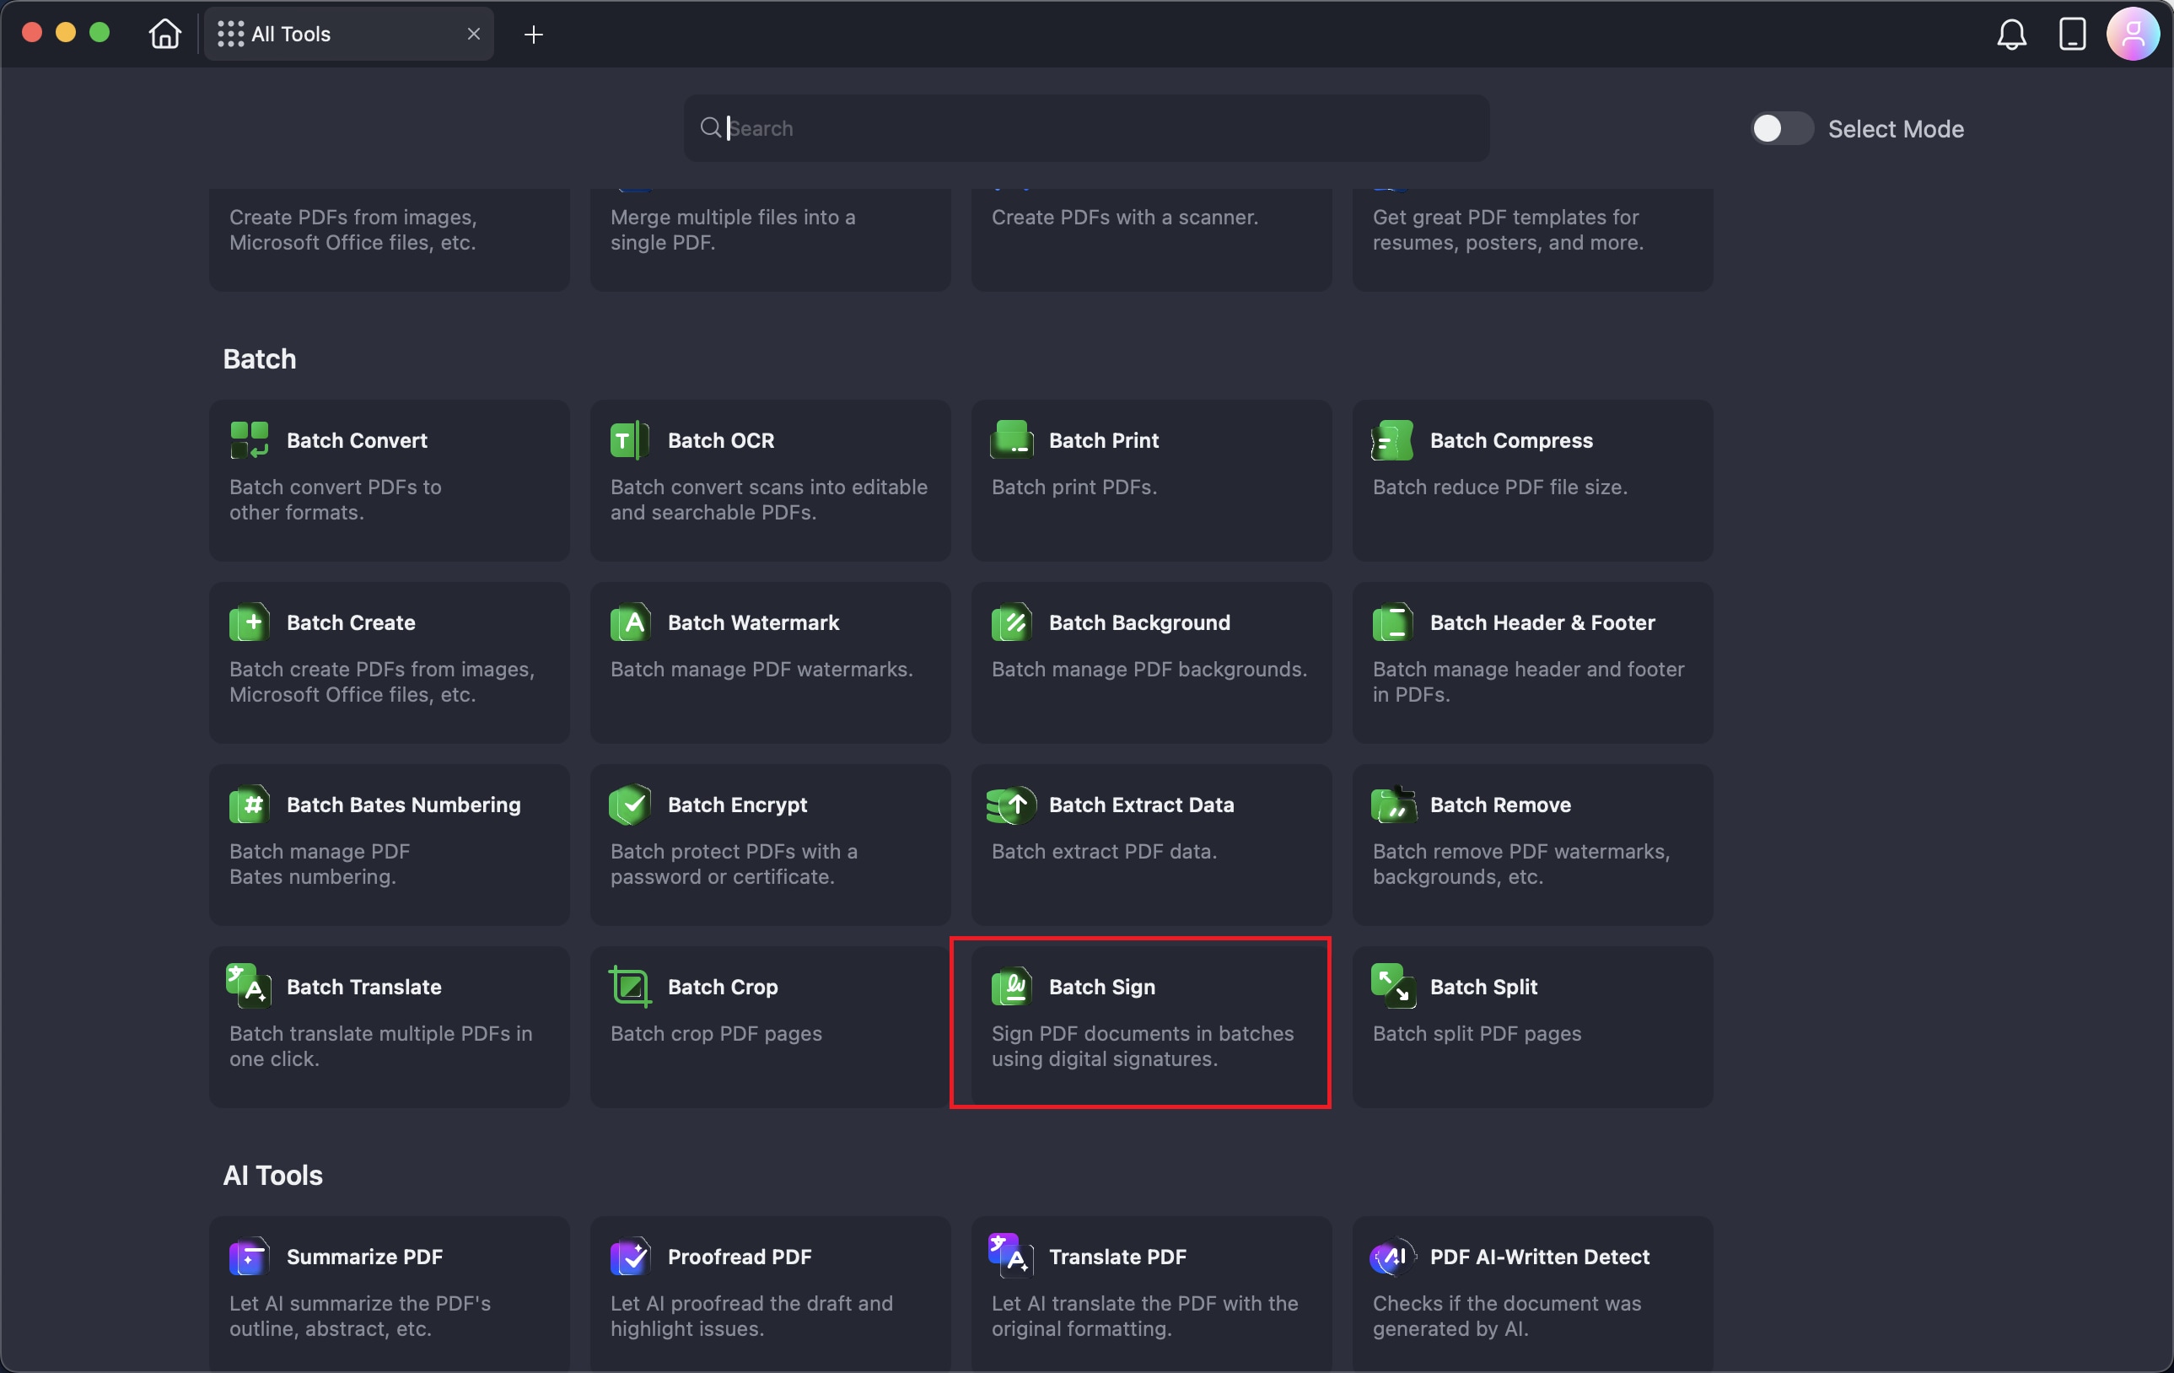2174x1373 pixels.
Task: Click 'Batch convert scans into editable' description
Action: pyautogui.click(x=769, y=487)
